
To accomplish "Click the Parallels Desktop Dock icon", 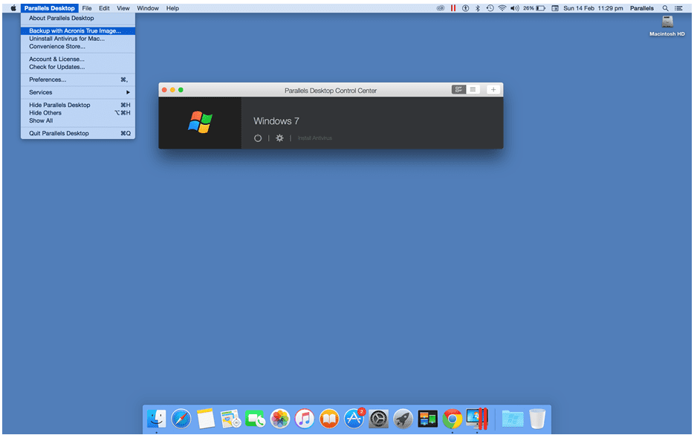I will tap(477, 419).
